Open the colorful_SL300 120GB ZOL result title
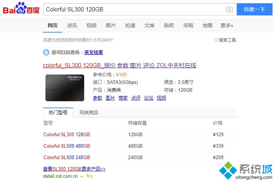Viewport: 274px width, 181px height. point(119,65)
